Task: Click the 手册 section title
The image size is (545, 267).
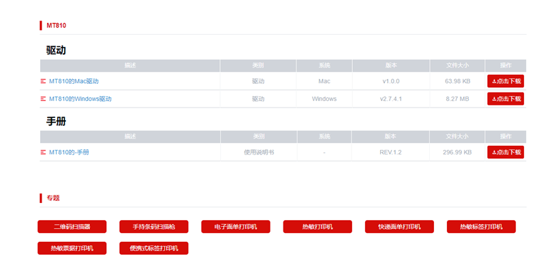Action: 56,121
